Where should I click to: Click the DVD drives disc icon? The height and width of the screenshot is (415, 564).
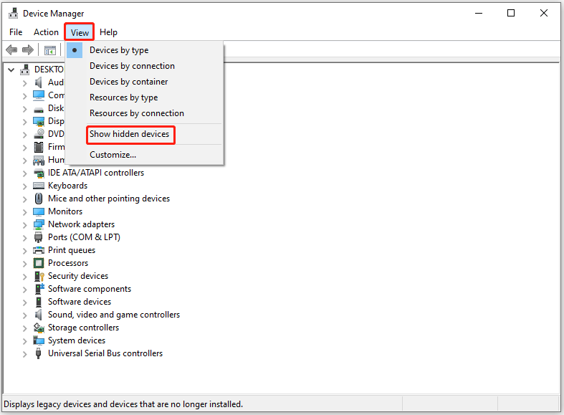point(39,134)
